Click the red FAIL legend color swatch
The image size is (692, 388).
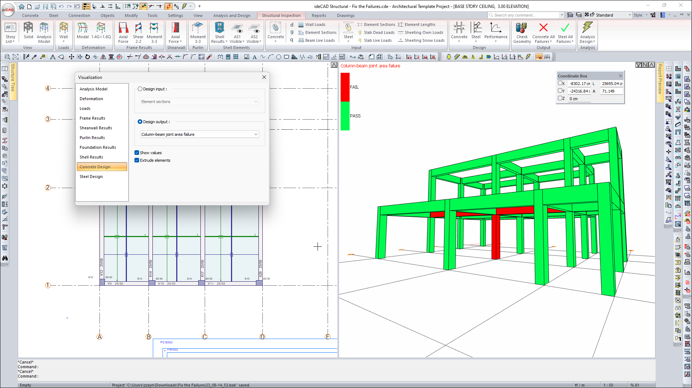345,87
